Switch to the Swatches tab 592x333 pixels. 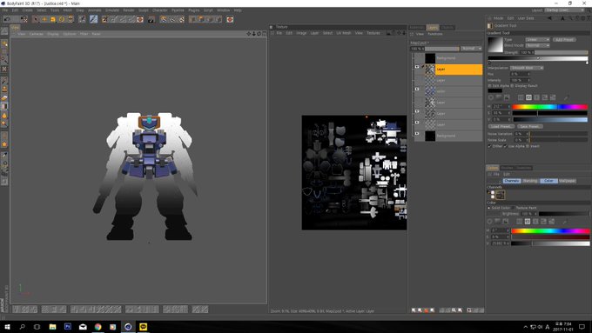pyautogui.click(x=524, y=168)
